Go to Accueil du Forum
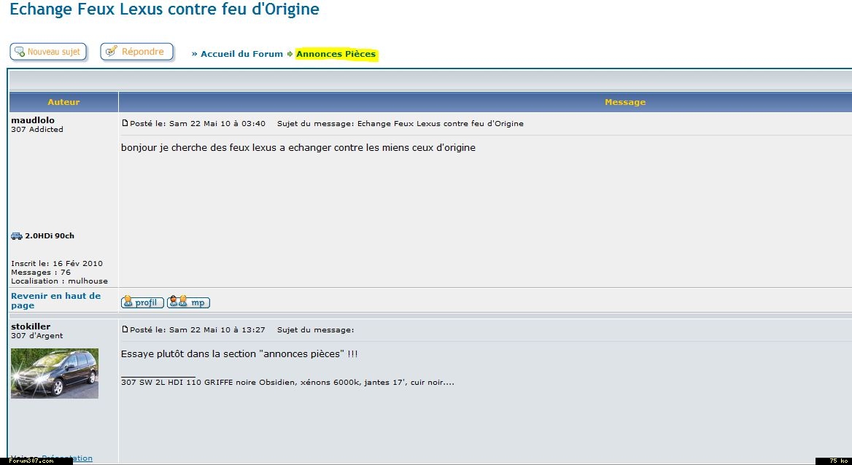 241,54
